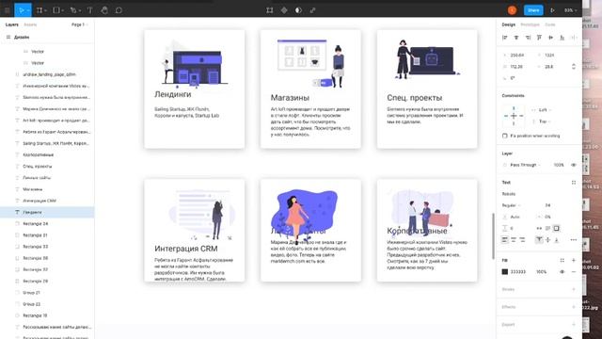Select the Move tool
Screen dimensions: 602x339
[21, 10]
